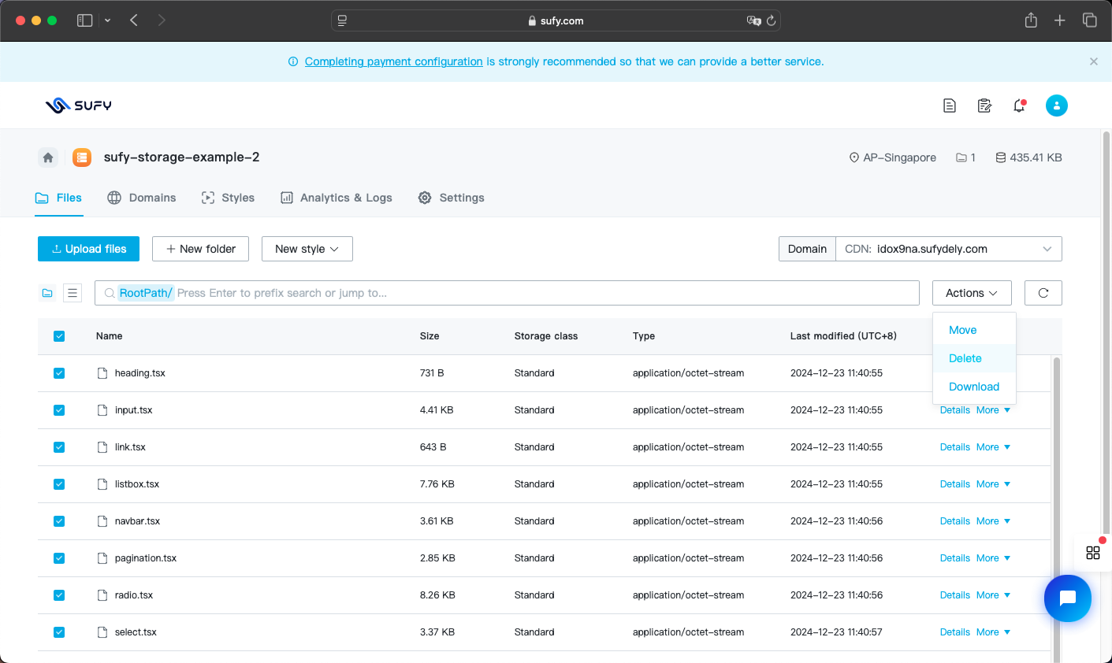Choose Download from Actions menu
Screen dimensions: 1112x663
tap(974, 387)
